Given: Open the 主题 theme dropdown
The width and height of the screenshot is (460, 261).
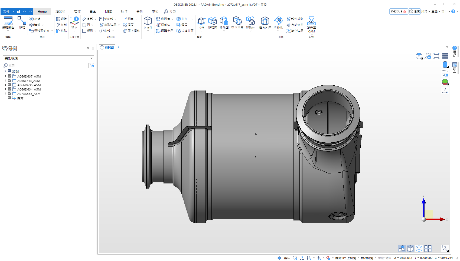Looking at the screenshot, I should click(x=436, y=11).
